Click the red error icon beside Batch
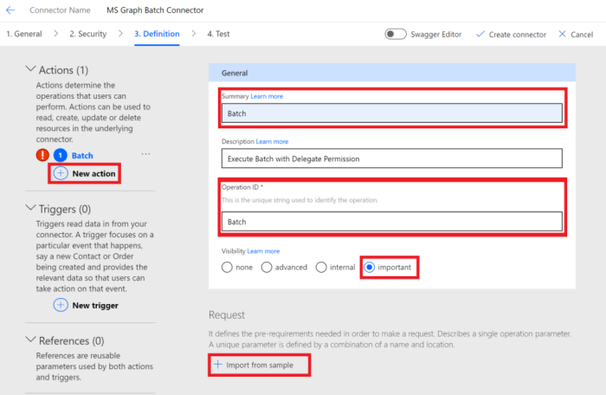 42,155
